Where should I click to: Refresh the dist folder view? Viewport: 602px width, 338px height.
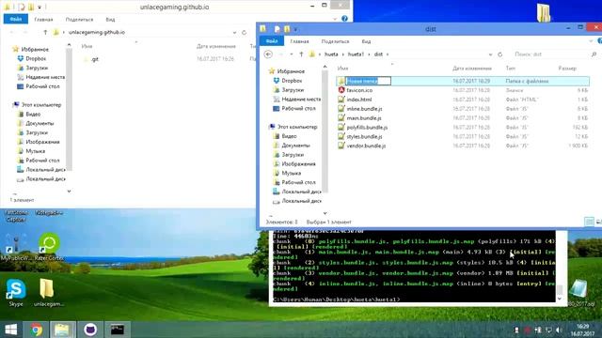coord(499,54)
